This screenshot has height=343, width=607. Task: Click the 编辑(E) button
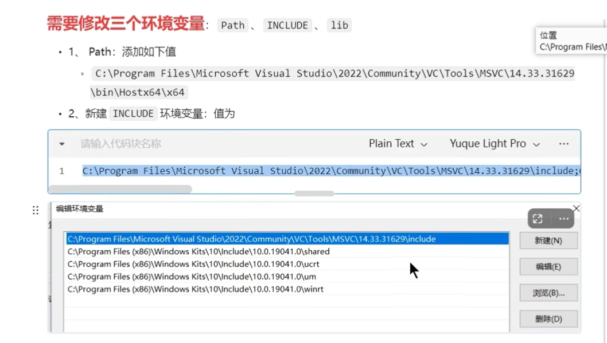(548, 266)
